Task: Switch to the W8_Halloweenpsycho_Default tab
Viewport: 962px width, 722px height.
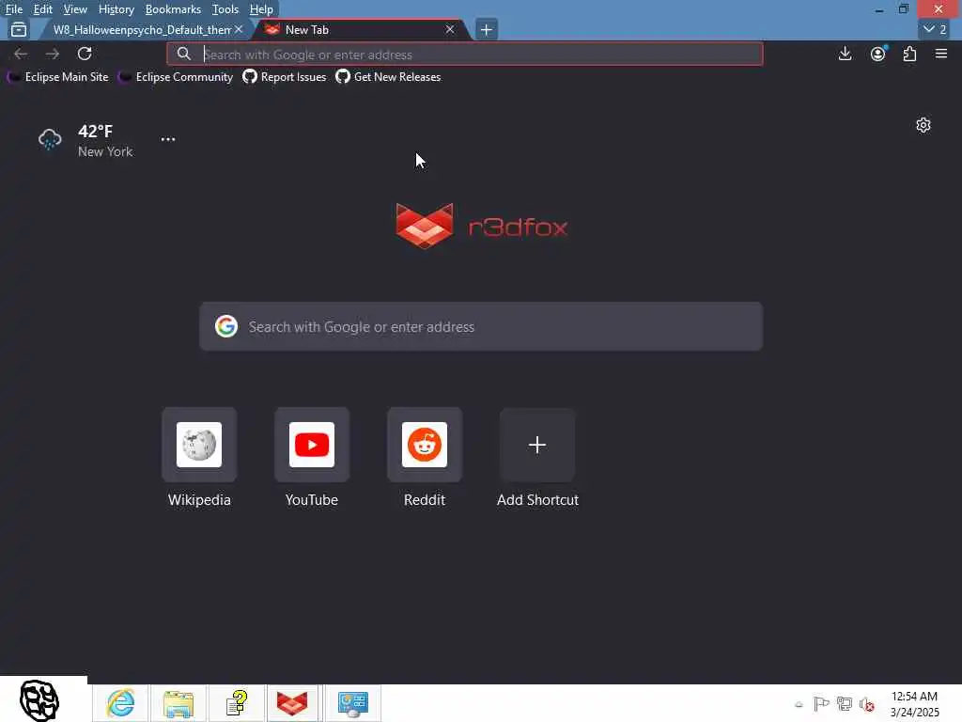Action: click(142, 29)
